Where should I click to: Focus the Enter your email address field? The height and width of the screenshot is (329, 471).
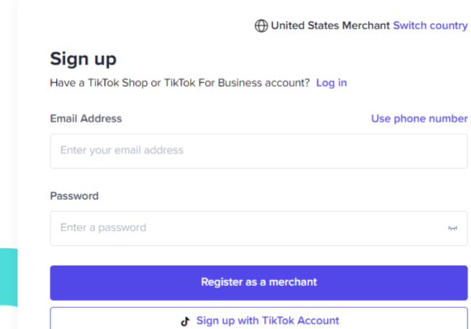[259, 151]
